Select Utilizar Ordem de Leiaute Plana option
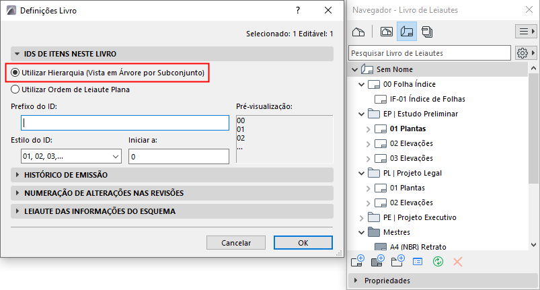540x290 pixels. coord(15,89)
